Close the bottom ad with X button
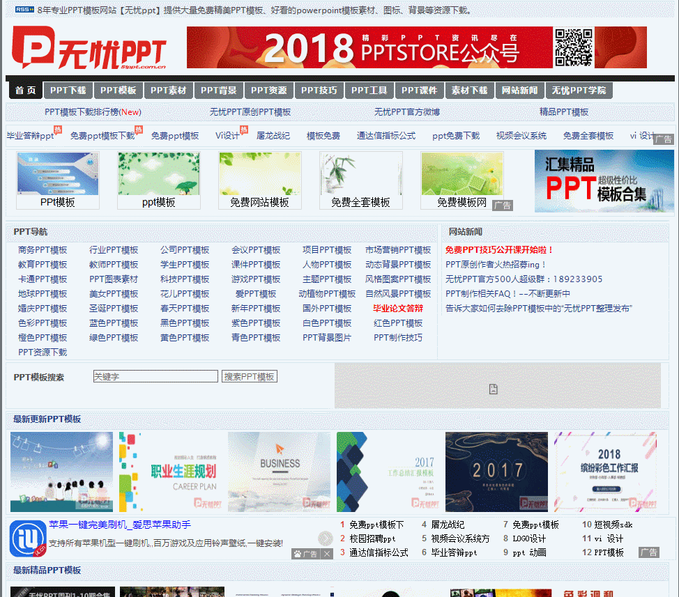The height and width of the screenshot is (597, 679). tap(326, 554)
